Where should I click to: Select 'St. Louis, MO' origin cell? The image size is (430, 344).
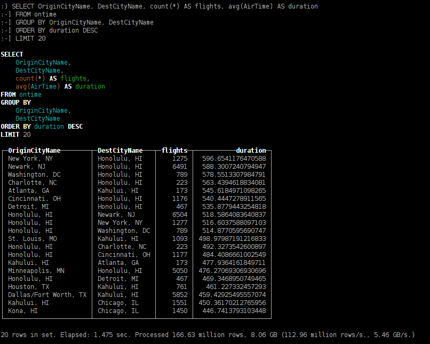pos(33,239)
